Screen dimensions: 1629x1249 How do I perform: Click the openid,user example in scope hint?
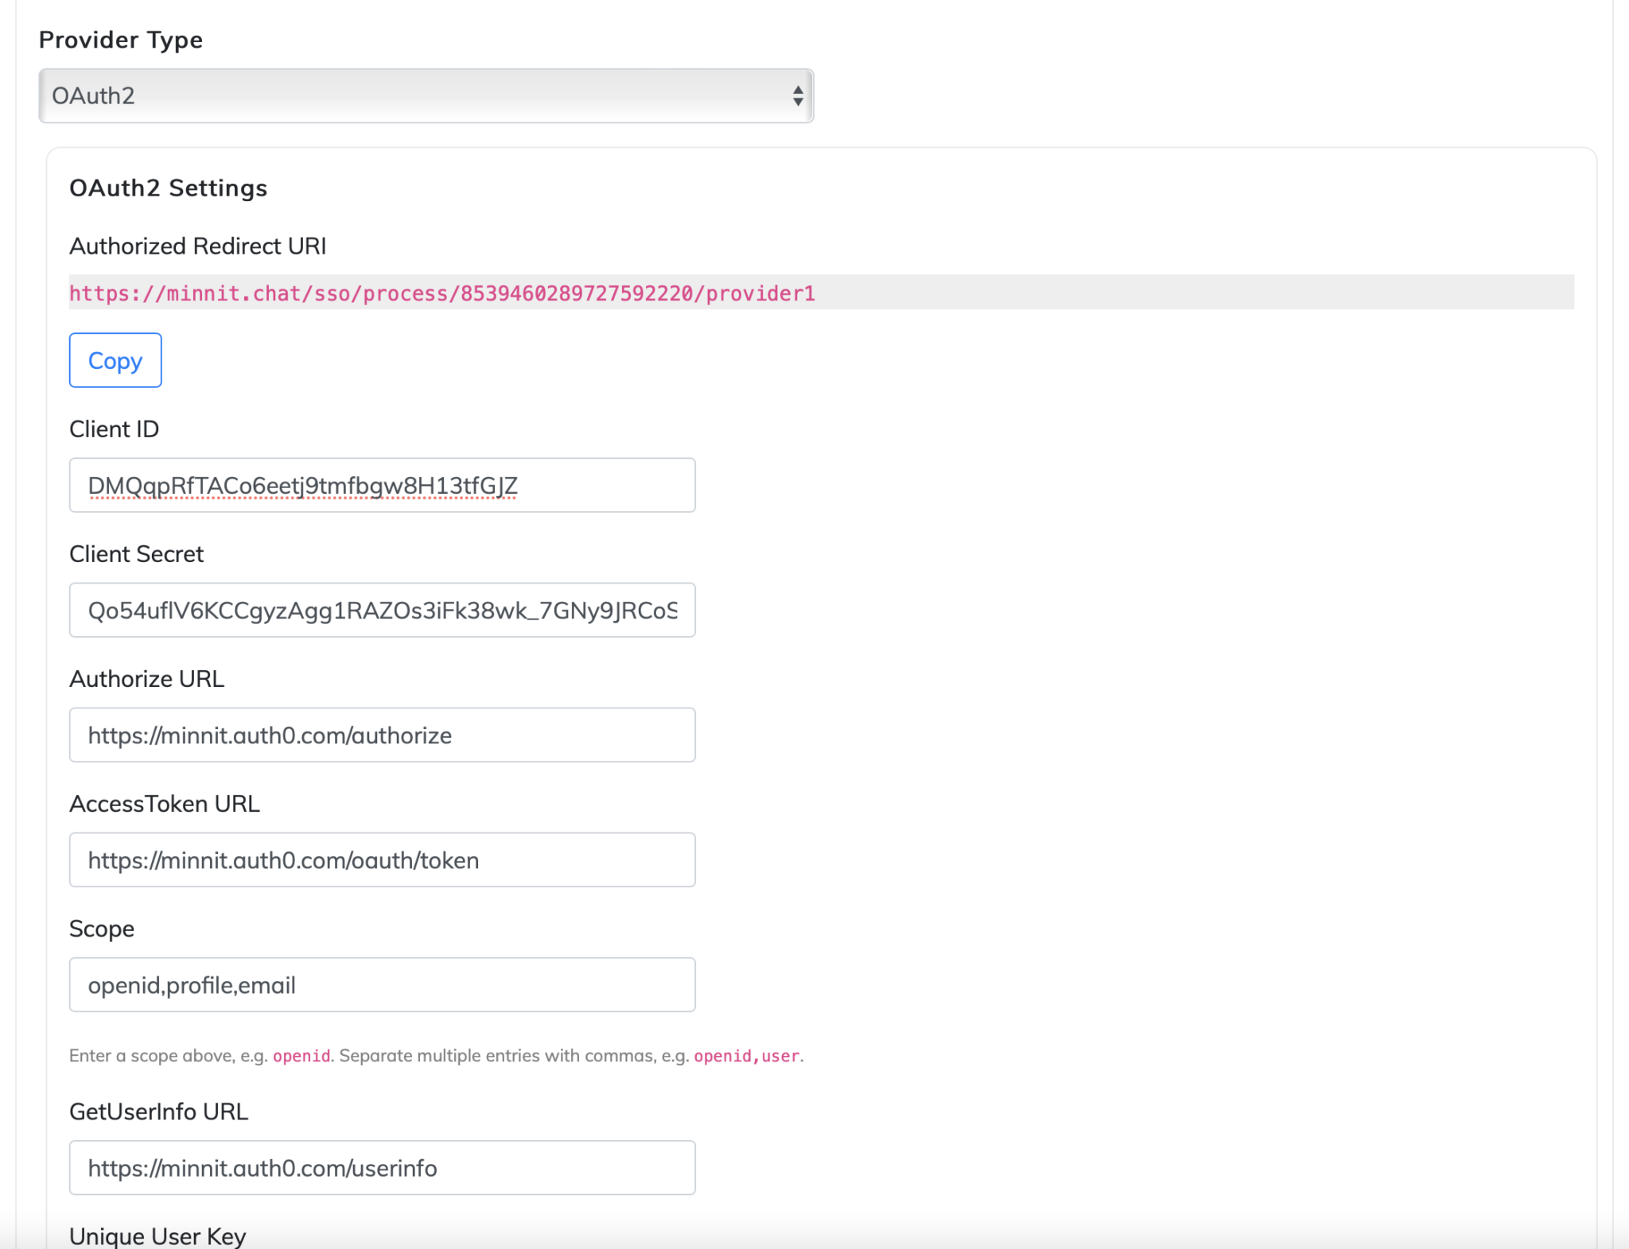(746, 1055)
